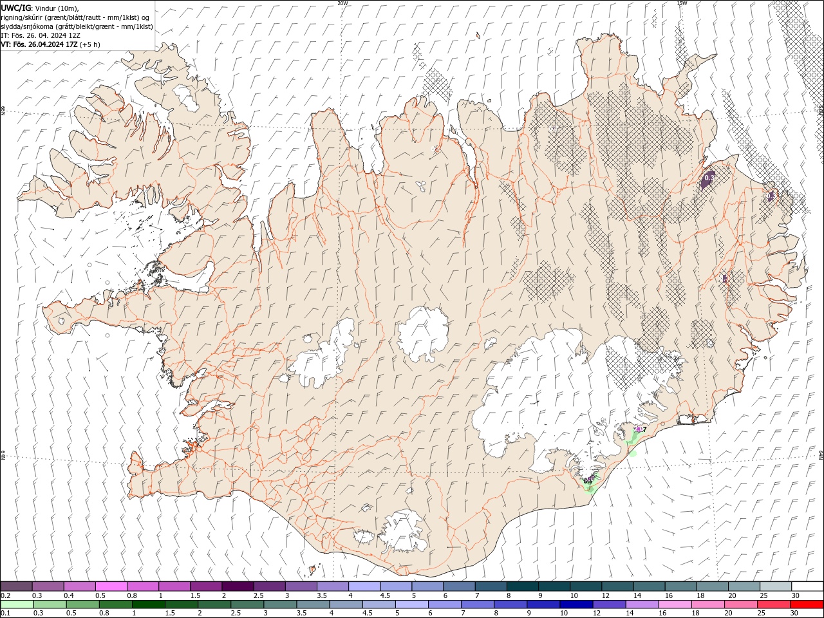The image size is (824, 618).
Task: Click the bright pink swatch between 0.5 and 0.8, top scale
Action: 111,586
